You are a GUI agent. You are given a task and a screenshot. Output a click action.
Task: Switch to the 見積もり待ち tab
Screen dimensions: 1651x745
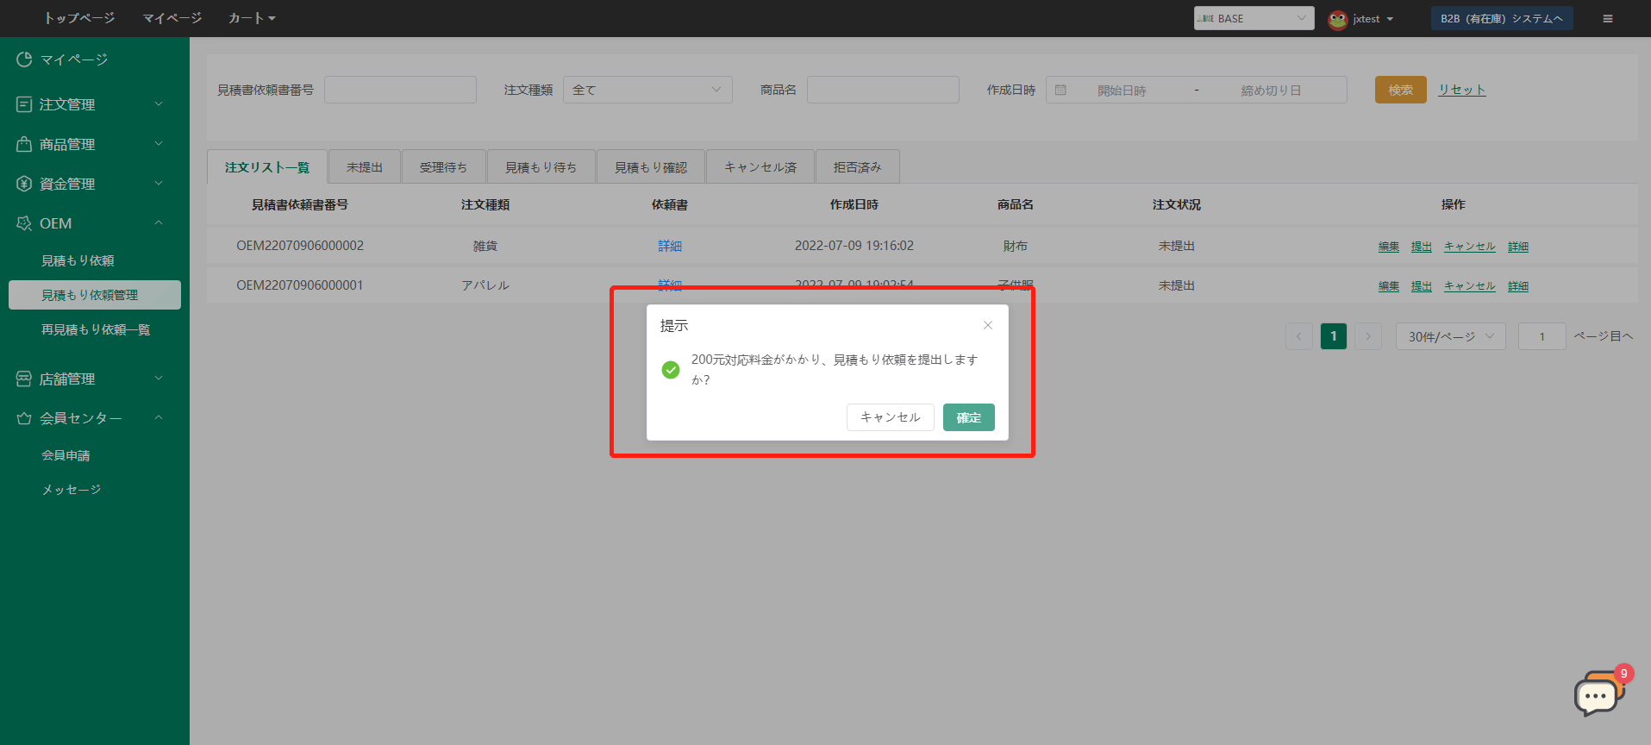pyautogui.click(x=541, y=166)
